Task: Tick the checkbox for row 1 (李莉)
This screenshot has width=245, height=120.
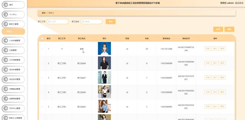Action: [x=42, y=49]
